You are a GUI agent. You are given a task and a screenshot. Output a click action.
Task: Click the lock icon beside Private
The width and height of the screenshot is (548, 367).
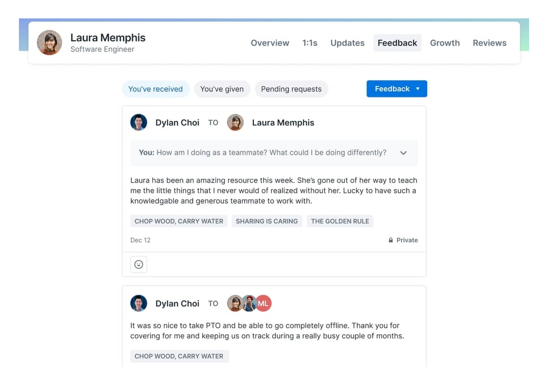pyautogui.click(x=391, y=240)
